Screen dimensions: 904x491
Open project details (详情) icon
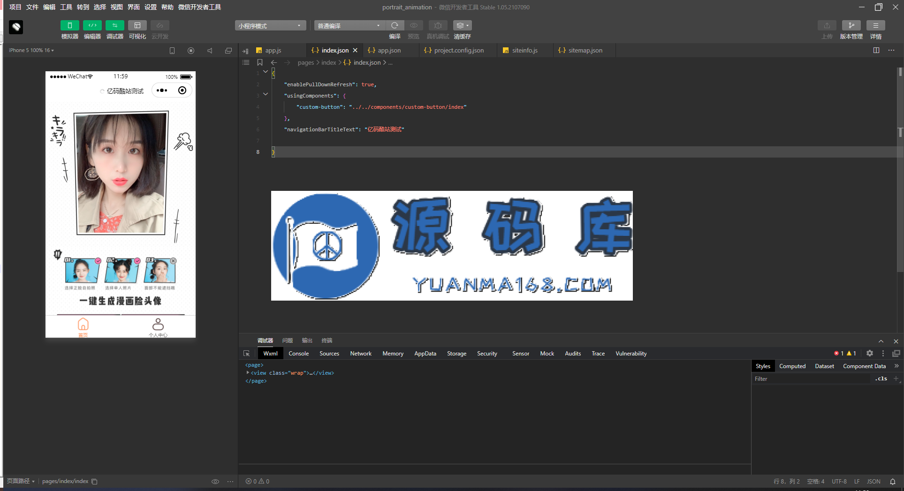tap(875, 25)
